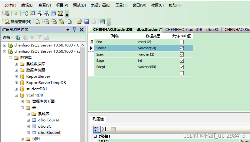Open the Manage Check Constraints icon
The width and height of the screenshot is (250, 142).
click(x=54, y=13)
